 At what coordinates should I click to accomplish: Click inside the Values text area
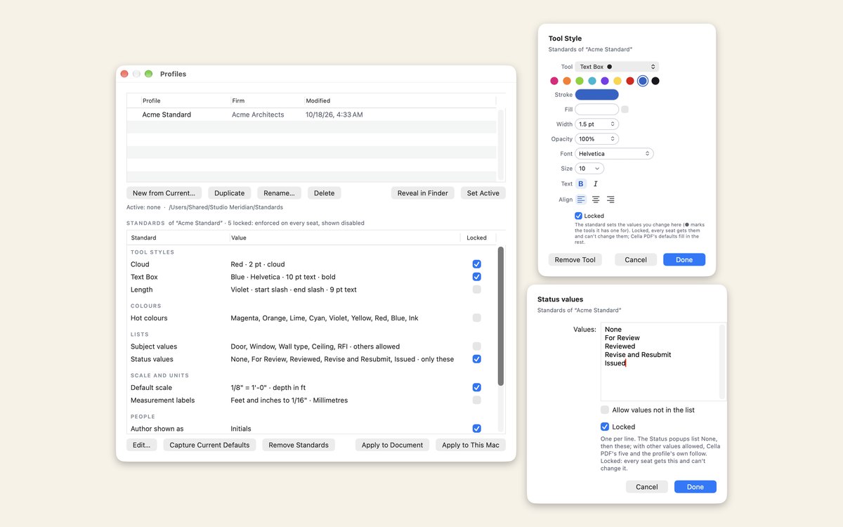click(x=660, y=362)
